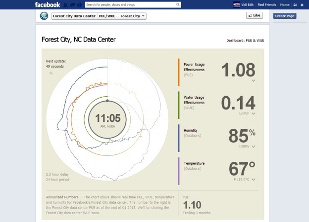This screenshot has width=309, height=222.
Task: Click the 1.08 PUE value
Action: 238,70
